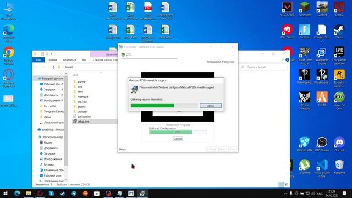The width and height of the screenshot is (352, 198).
Task: Open the notification center icon
Action: coord(344,193)
